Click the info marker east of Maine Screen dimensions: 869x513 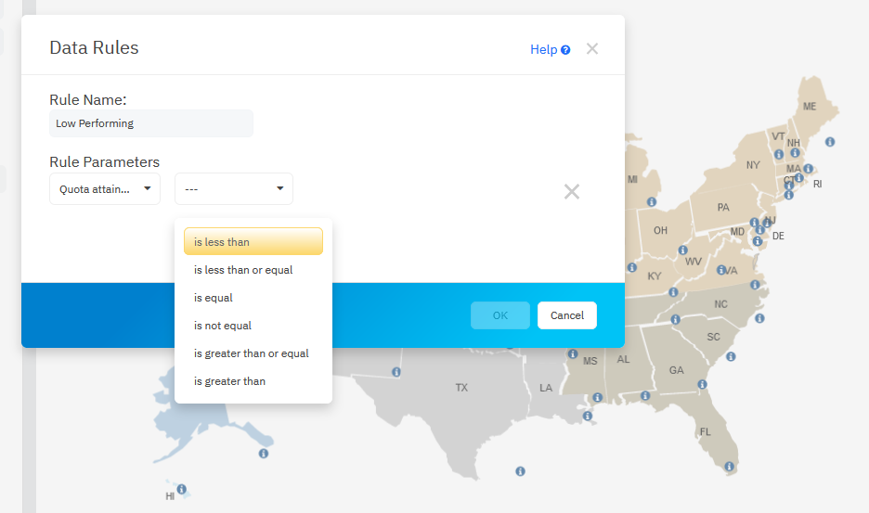[830, 142]
